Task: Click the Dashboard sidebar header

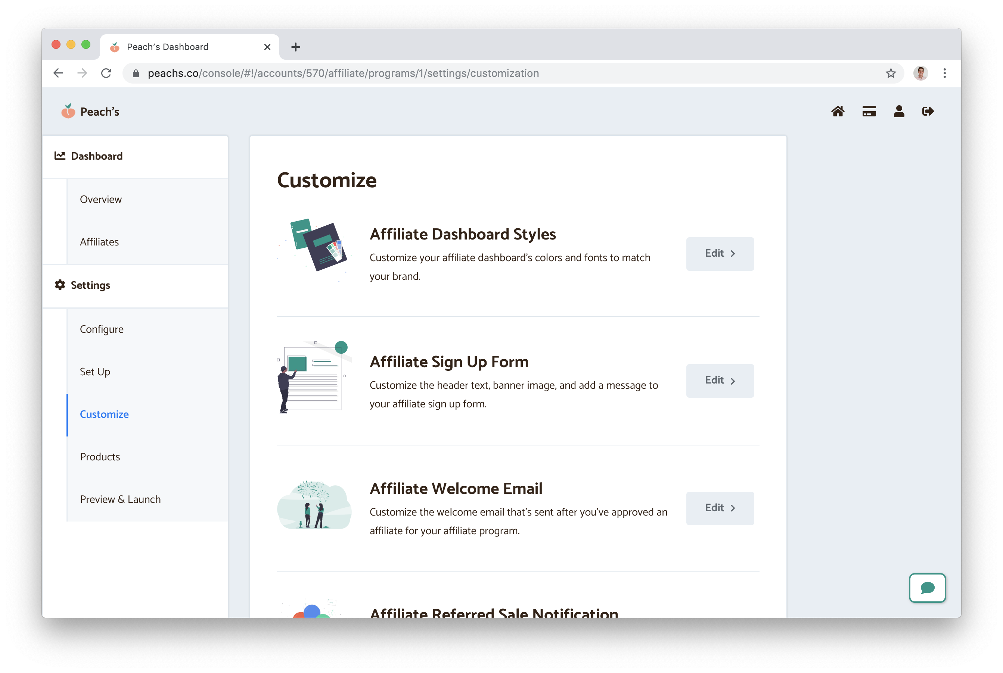Action: pos(97,156)
